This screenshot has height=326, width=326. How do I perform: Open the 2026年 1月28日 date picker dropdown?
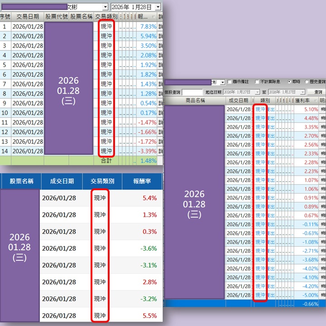[158, 7]
